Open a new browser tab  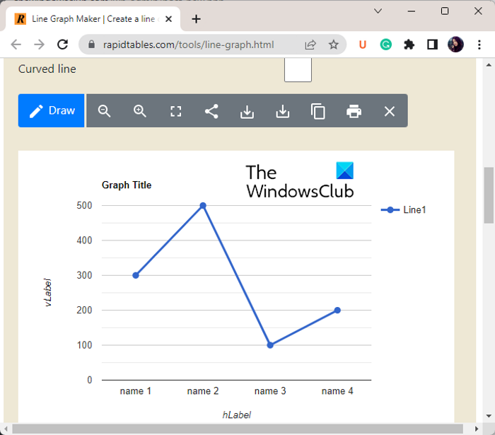[196, 19]
